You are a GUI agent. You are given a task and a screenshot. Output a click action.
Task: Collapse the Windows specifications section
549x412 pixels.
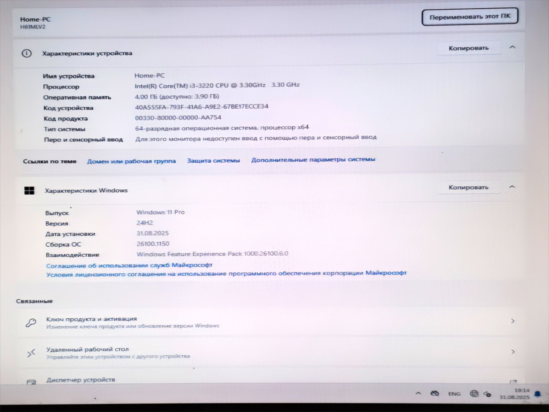coord(512,187)
